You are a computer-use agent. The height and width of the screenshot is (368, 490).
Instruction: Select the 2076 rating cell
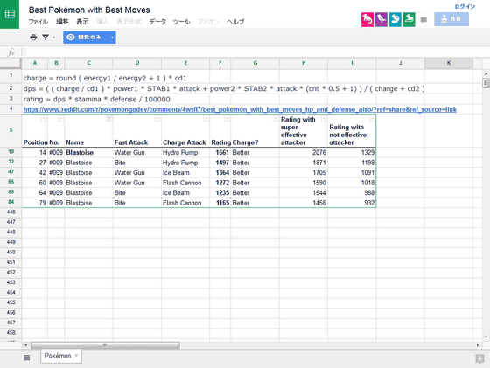[x=304, y=153]
